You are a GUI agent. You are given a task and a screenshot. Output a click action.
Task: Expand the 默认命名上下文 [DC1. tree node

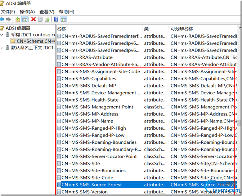2,48
